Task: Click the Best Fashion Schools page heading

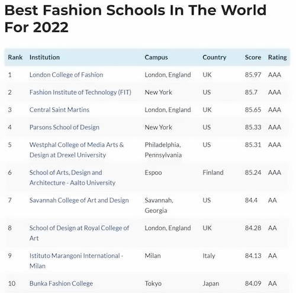Action: [x=136, y=18]
